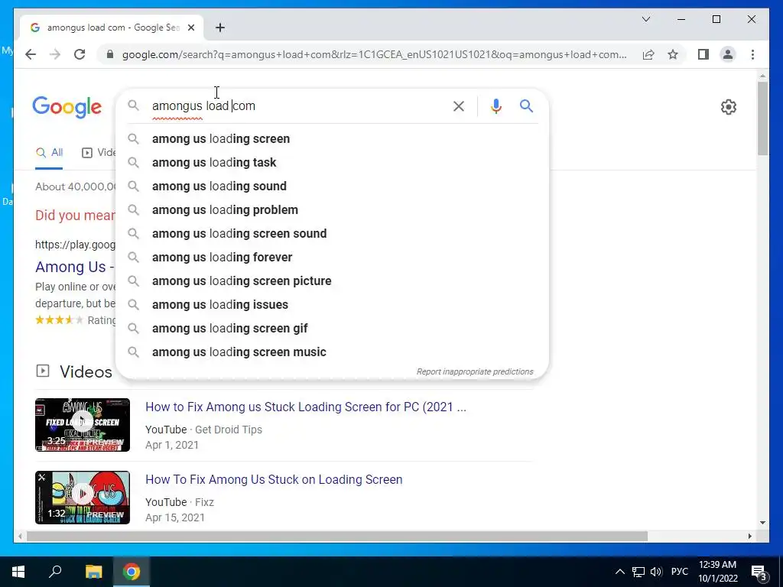Open How To Fix Among Us Stuck on Loading Screen

click(x=274, y=480)
